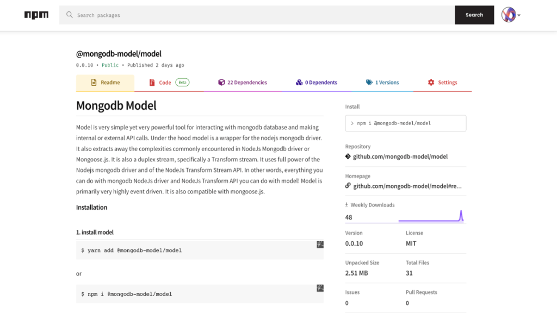557x313 pixels.
Task: Go to the Settings tab
Action: (x=442, y=83)
